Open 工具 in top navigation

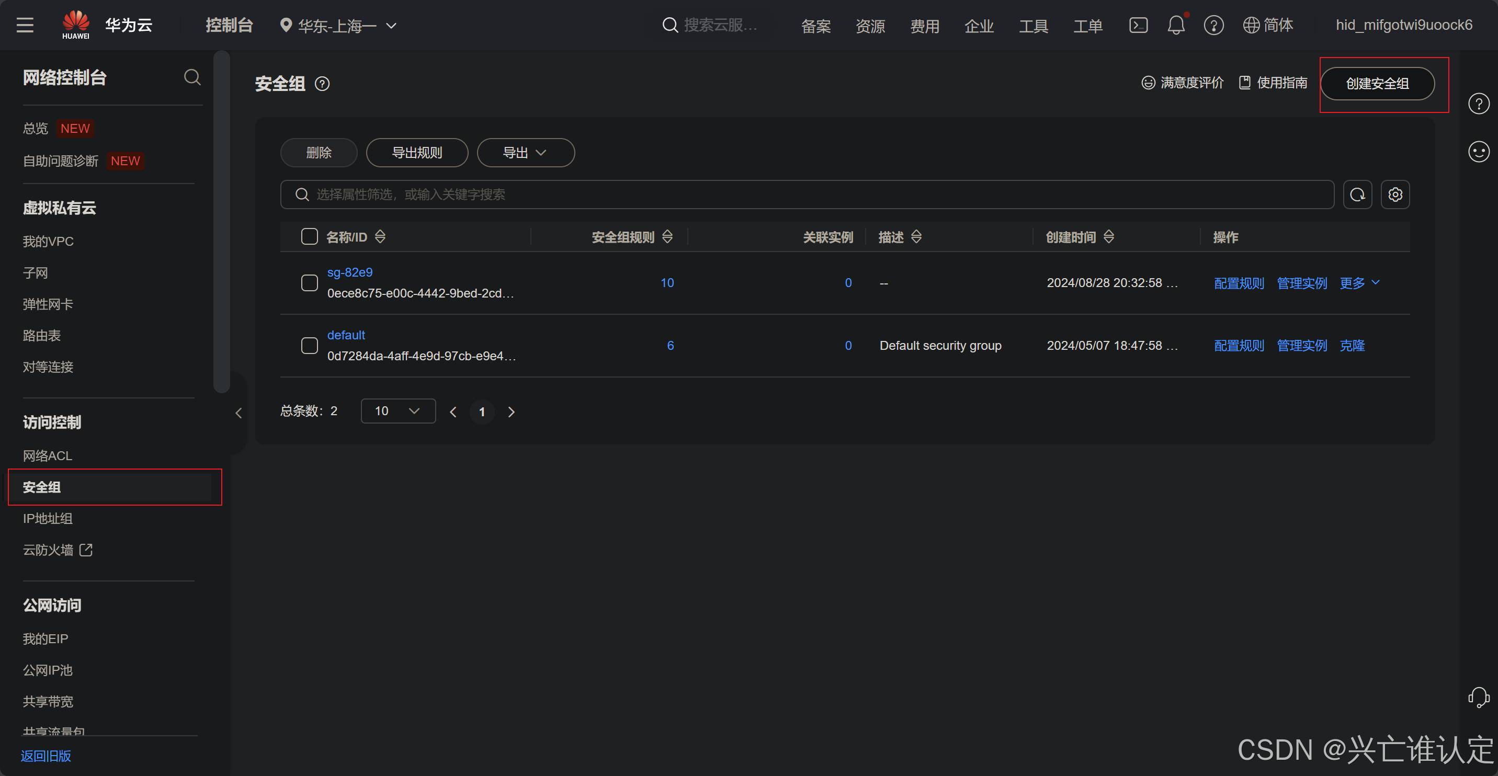coord(1034,26)
